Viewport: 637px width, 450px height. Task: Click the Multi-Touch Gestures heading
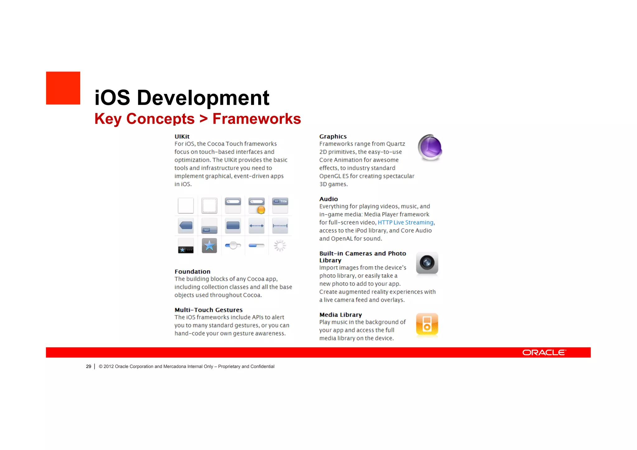(208, 310)
